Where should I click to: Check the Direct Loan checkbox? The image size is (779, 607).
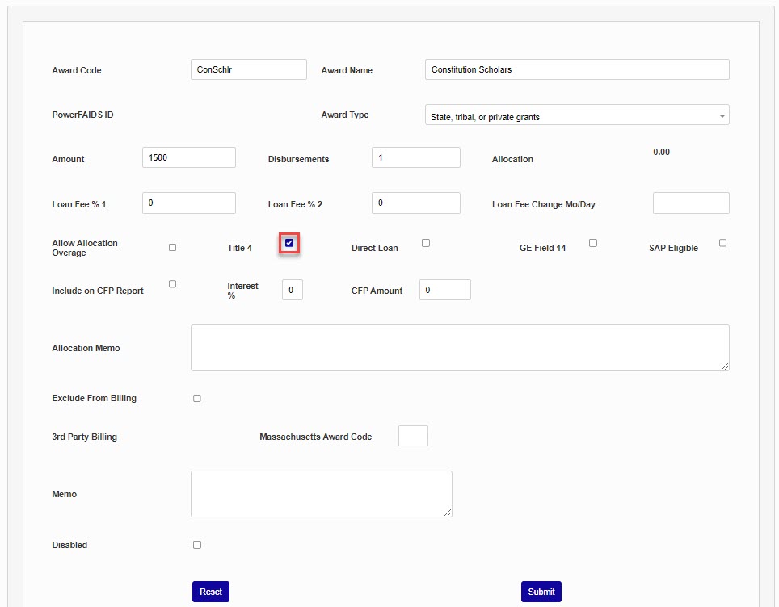(x=426, y=243)
